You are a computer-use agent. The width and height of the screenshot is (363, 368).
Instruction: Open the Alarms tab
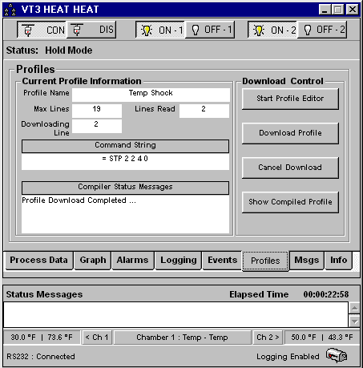click(132, 261)
